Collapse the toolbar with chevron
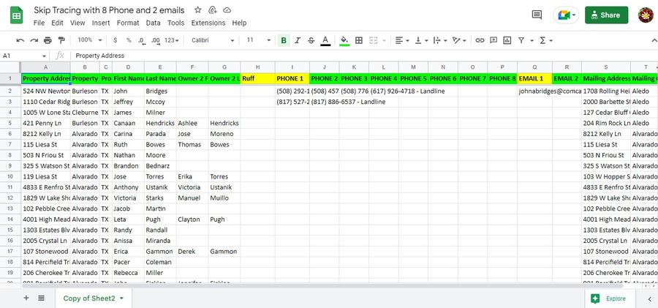The image size is (658, 308). click(x=654, y=40)
